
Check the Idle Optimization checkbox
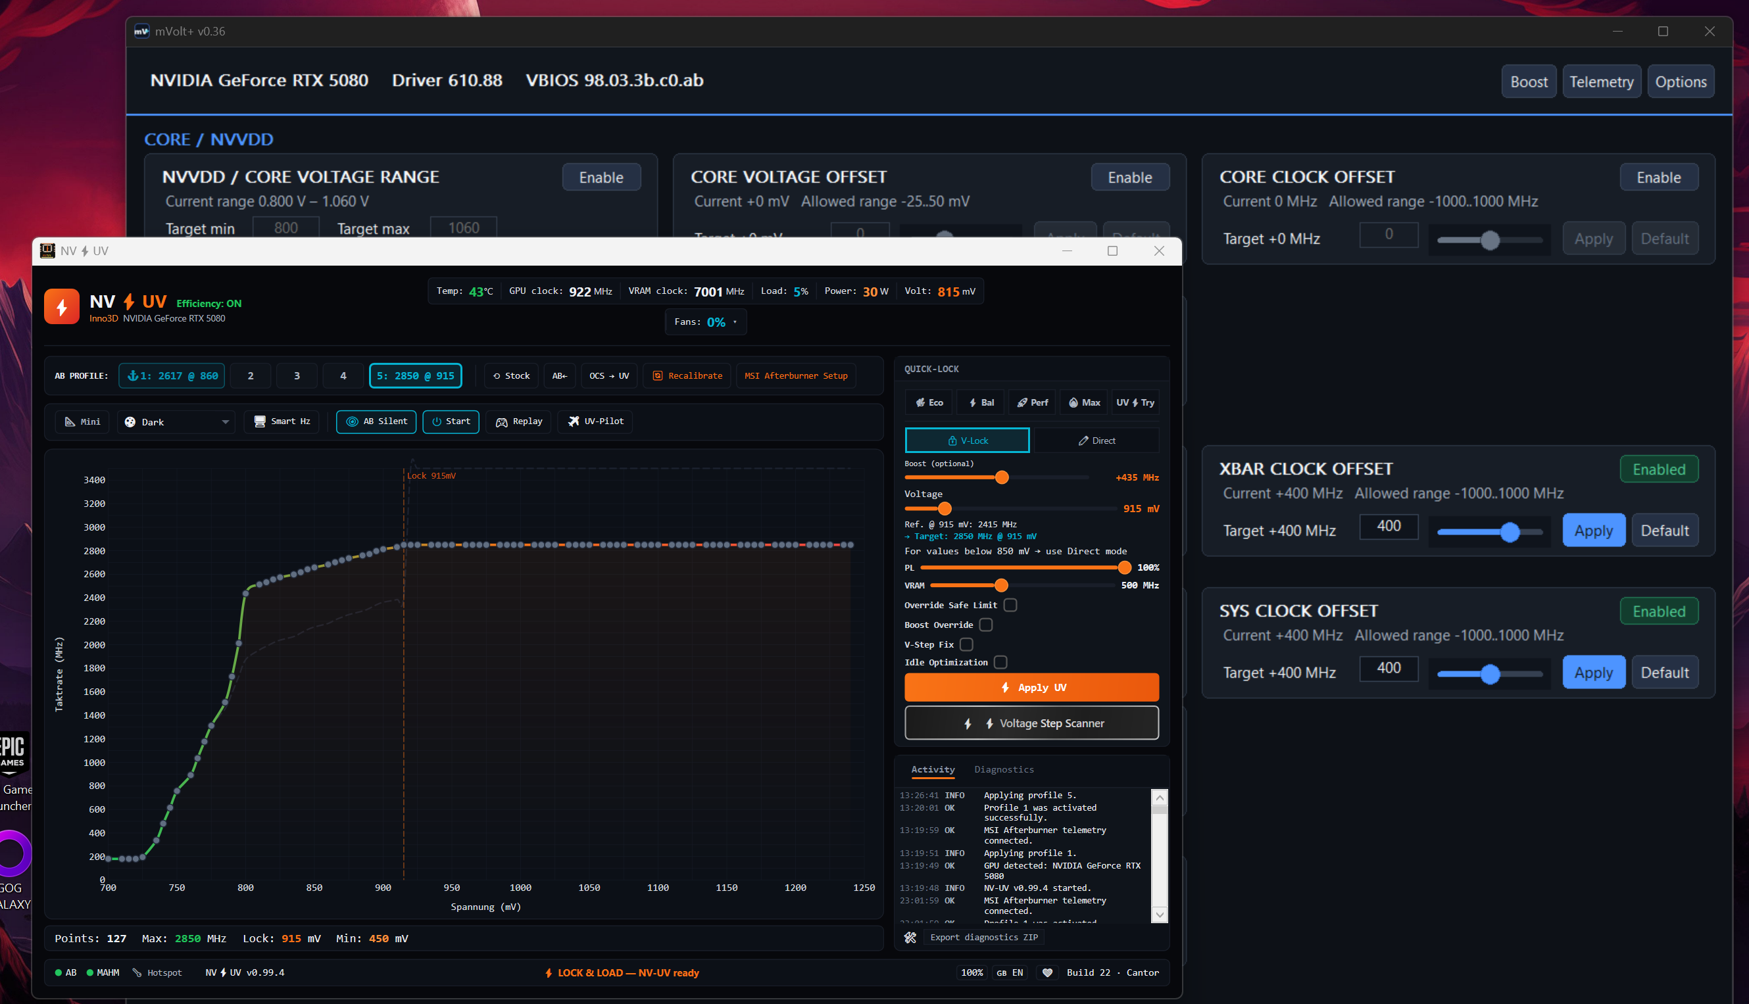(x=1000, y=663)
